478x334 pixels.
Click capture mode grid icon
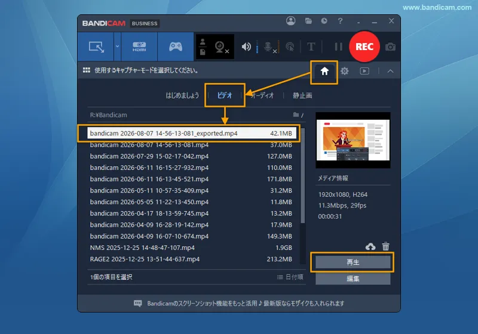tap(87, 70)
